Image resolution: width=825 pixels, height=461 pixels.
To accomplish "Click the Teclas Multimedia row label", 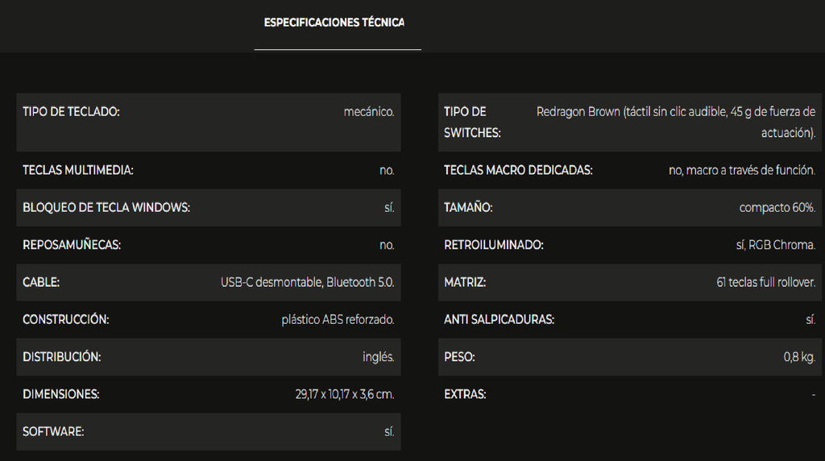I will pos(78,170).
